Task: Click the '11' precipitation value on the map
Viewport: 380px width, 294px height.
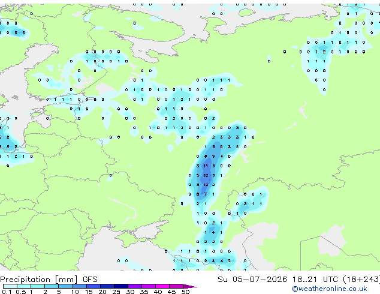Action: click(x=206, y=166)
